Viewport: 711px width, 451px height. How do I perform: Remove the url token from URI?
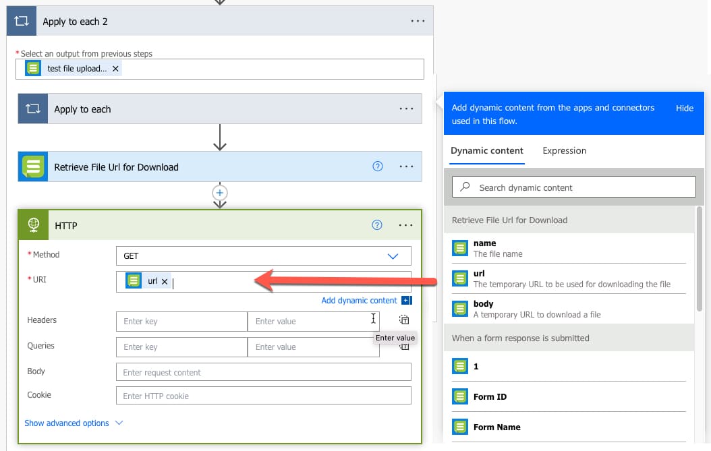(165, 282)
